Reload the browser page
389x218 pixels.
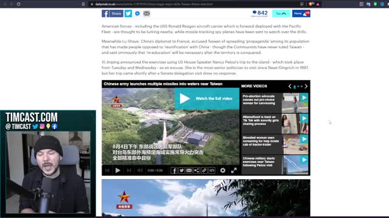tap(19, 4)
